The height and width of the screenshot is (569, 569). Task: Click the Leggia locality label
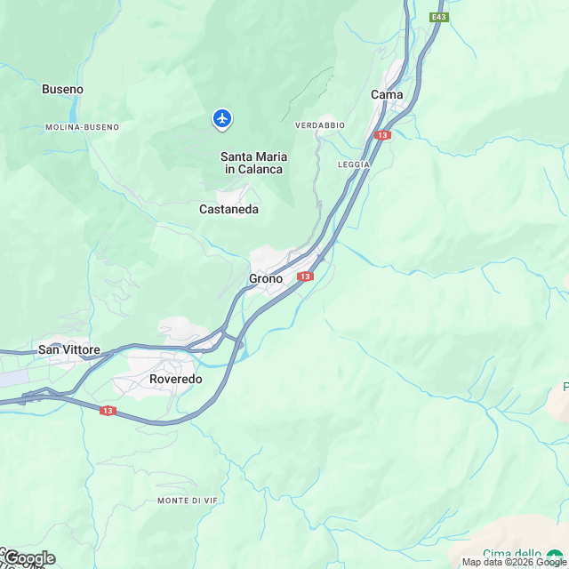354,164
